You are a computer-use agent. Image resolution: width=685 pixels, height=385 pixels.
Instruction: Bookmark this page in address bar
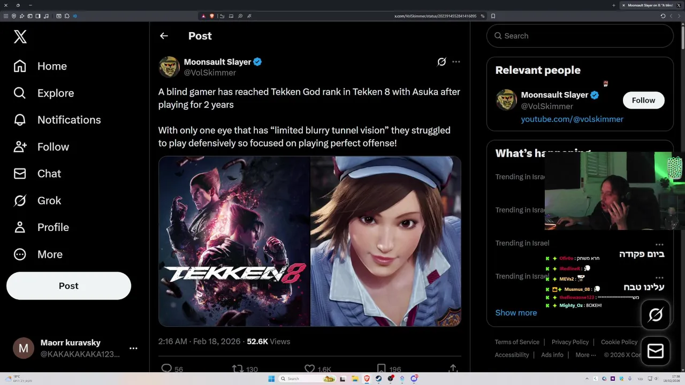[493, 16]
